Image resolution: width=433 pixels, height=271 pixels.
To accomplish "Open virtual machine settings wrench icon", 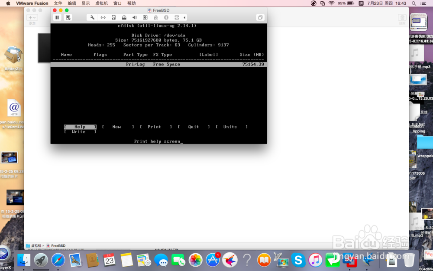I will [92, 17].
